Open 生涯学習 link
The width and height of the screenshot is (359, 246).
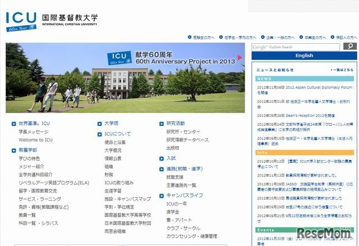click(x=113, y=191)
